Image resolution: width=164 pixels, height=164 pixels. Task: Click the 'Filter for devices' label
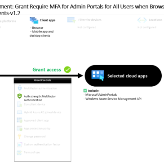point(90,20)
